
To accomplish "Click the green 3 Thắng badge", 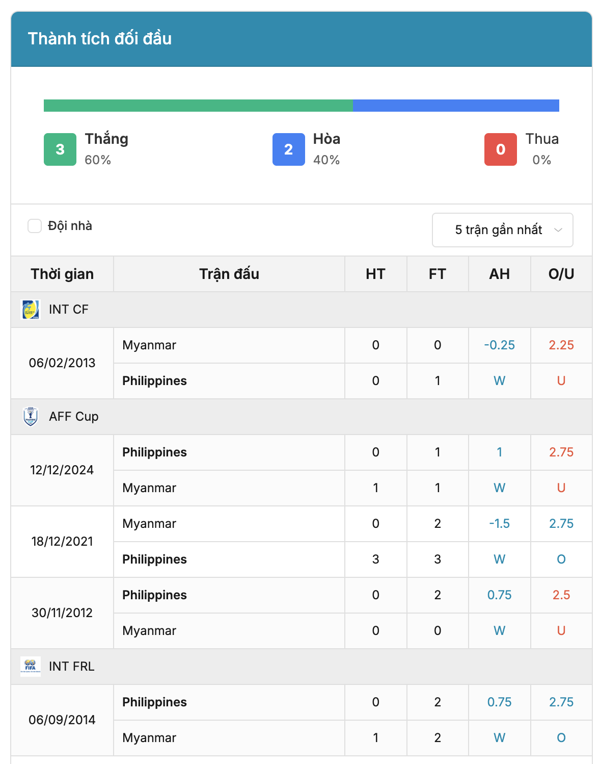I will click(60, 149).
